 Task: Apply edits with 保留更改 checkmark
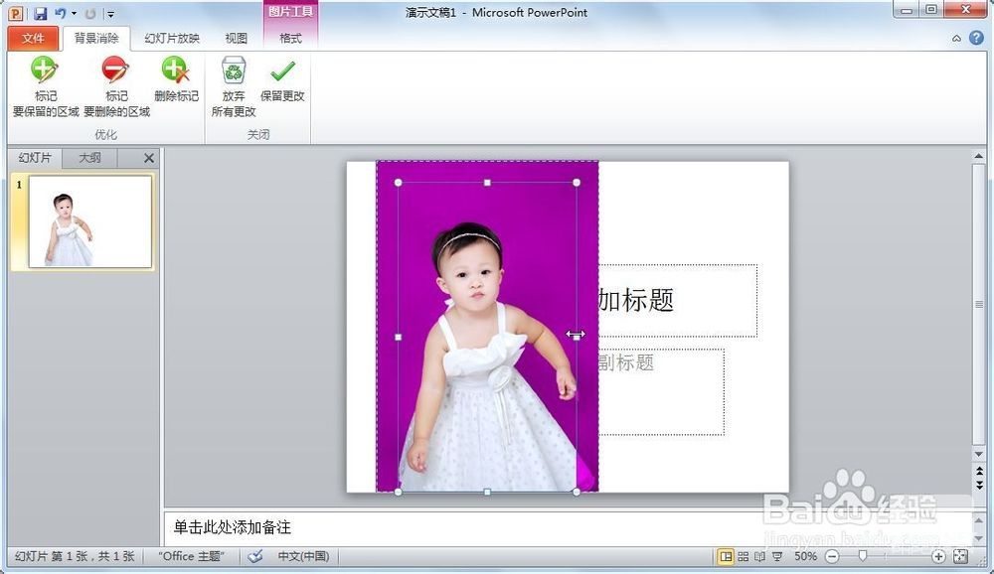[x=282, y=80]
